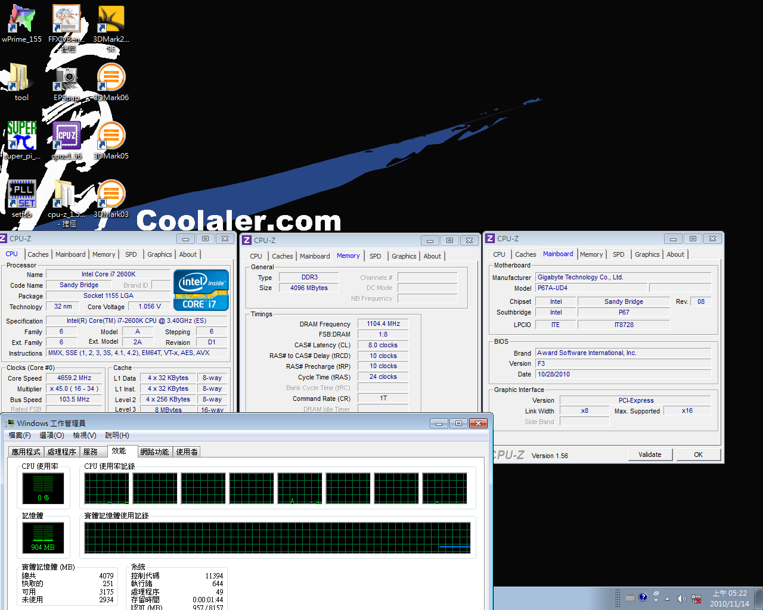
Task: Click the CPU-Z Memory window title icon
Action: [247, 240]
